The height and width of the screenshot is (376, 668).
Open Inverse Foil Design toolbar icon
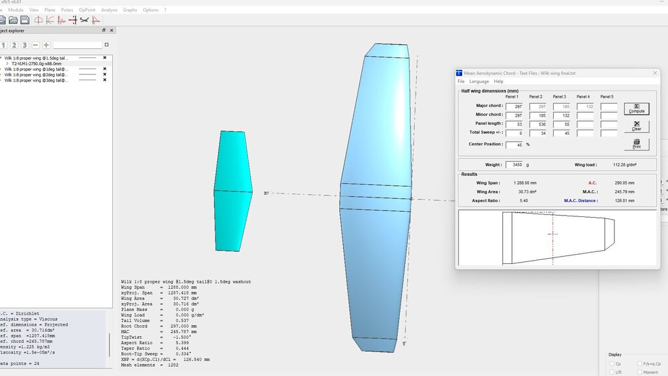50,20
